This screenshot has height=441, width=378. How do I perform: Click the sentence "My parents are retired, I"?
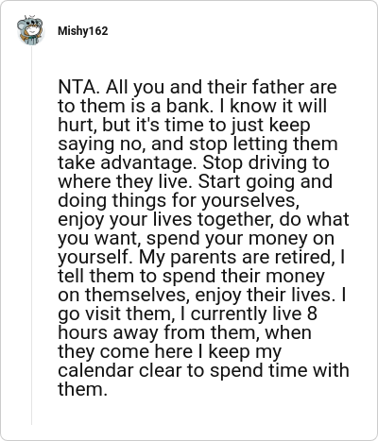(x=242, y=257)
